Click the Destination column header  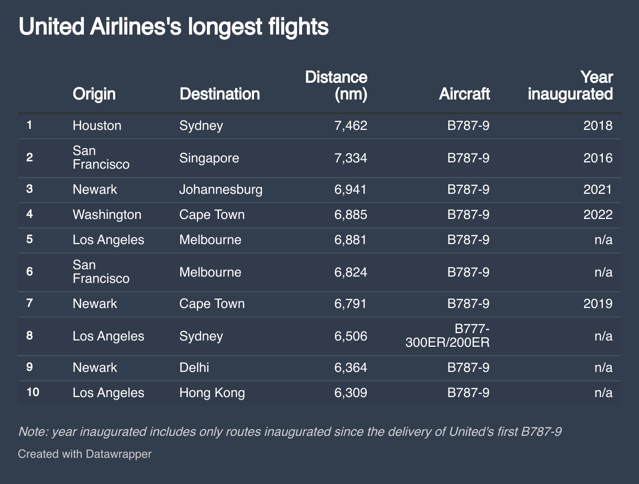(x=219, y=94)
